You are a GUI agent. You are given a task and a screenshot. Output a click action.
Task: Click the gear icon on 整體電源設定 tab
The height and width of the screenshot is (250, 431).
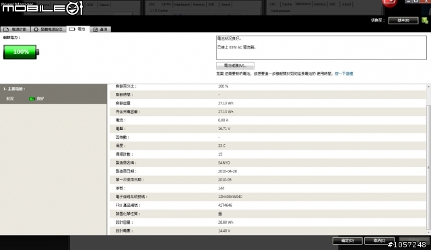coord(36,29)
